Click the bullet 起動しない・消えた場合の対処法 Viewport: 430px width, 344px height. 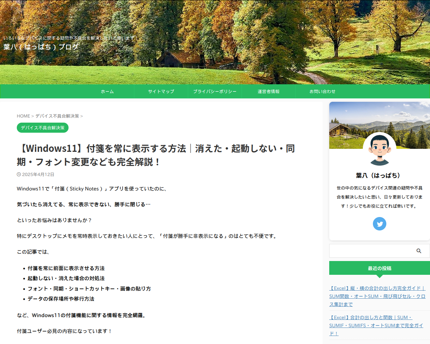coord(66,278)
